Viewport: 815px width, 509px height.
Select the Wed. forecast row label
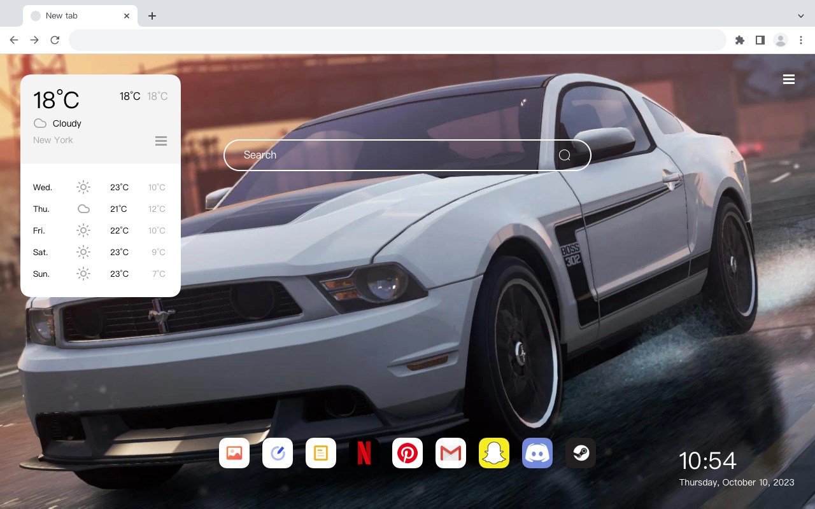(43, 187)
